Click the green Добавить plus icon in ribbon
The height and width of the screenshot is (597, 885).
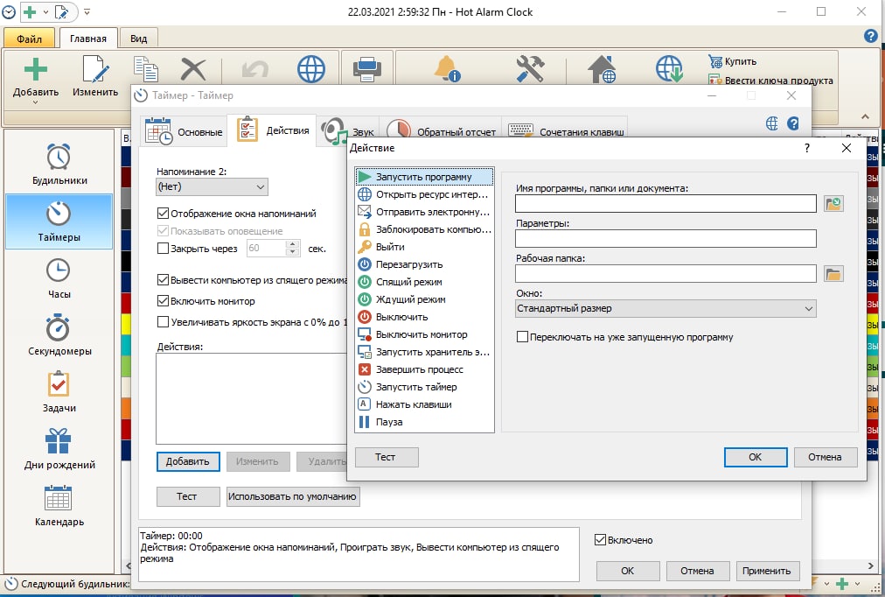tap(36, 69)
